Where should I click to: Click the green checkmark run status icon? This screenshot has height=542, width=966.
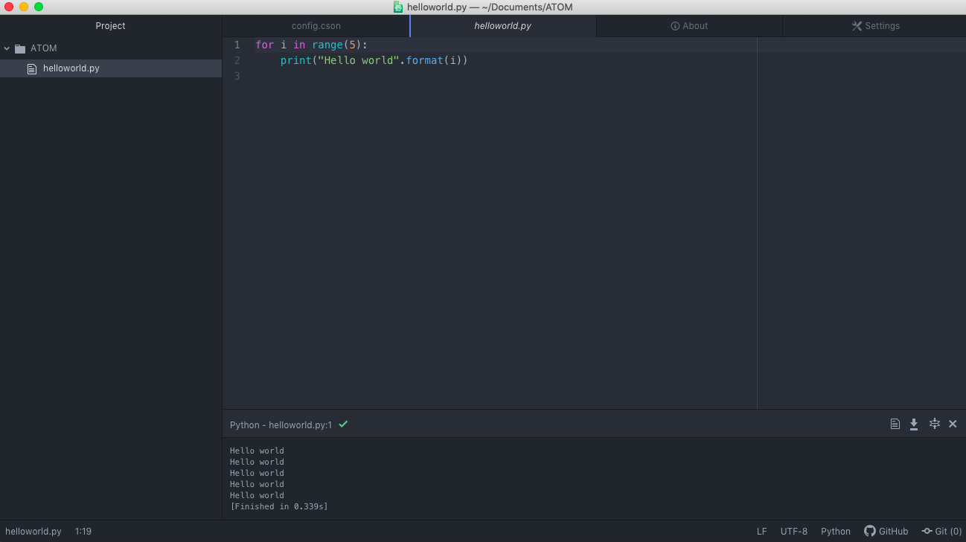click(x=343, y=424)
